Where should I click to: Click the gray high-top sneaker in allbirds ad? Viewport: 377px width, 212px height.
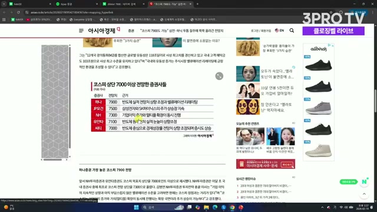pyautogui.click(x=319, y=108)
